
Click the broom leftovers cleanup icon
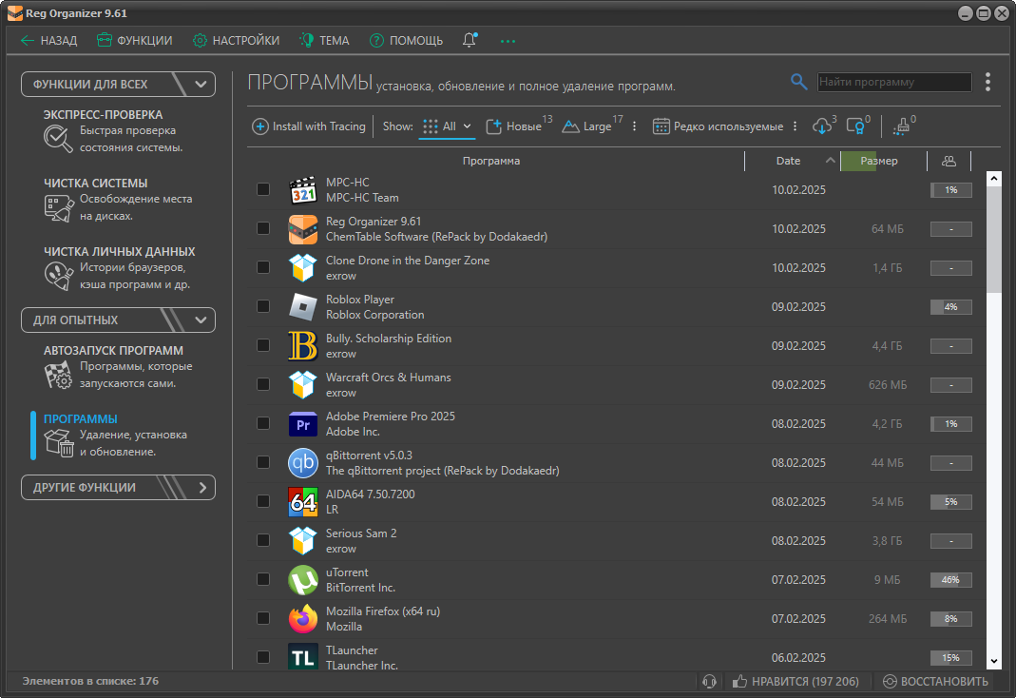902,126
